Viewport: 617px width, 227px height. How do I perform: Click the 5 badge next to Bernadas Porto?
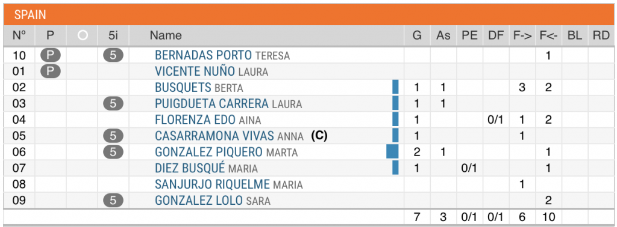coord(113,55)
